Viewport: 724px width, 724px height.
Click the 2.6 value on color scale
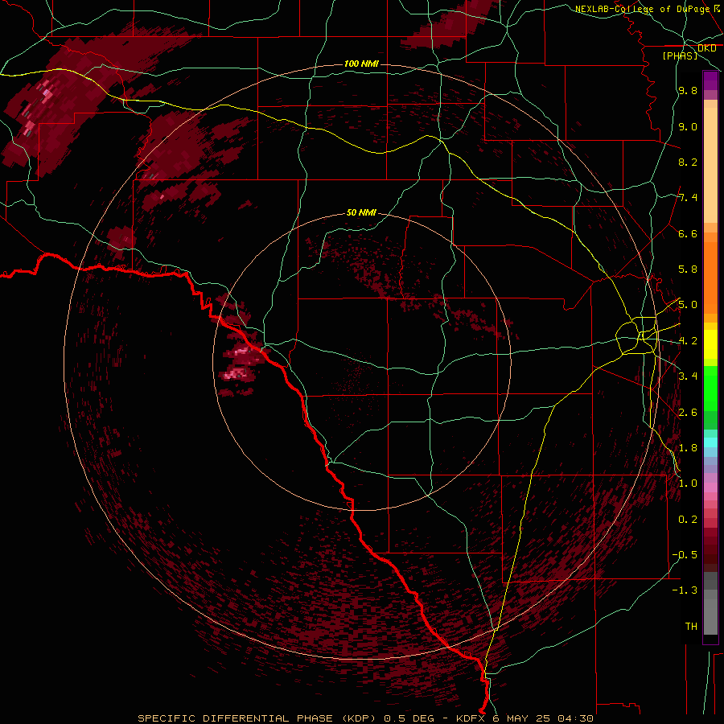(x=688, y=413)
